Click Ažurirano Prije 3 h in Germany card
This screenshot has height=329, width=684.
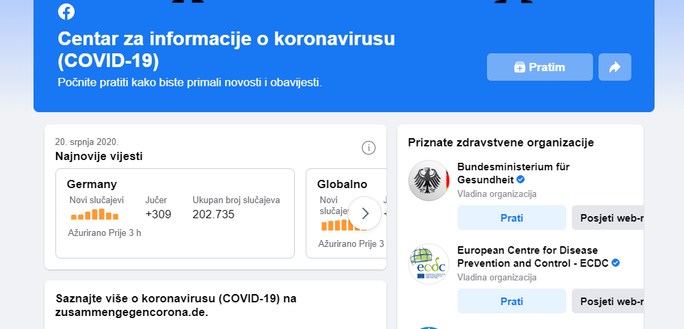pyautogui.click(x=105, y=233)
